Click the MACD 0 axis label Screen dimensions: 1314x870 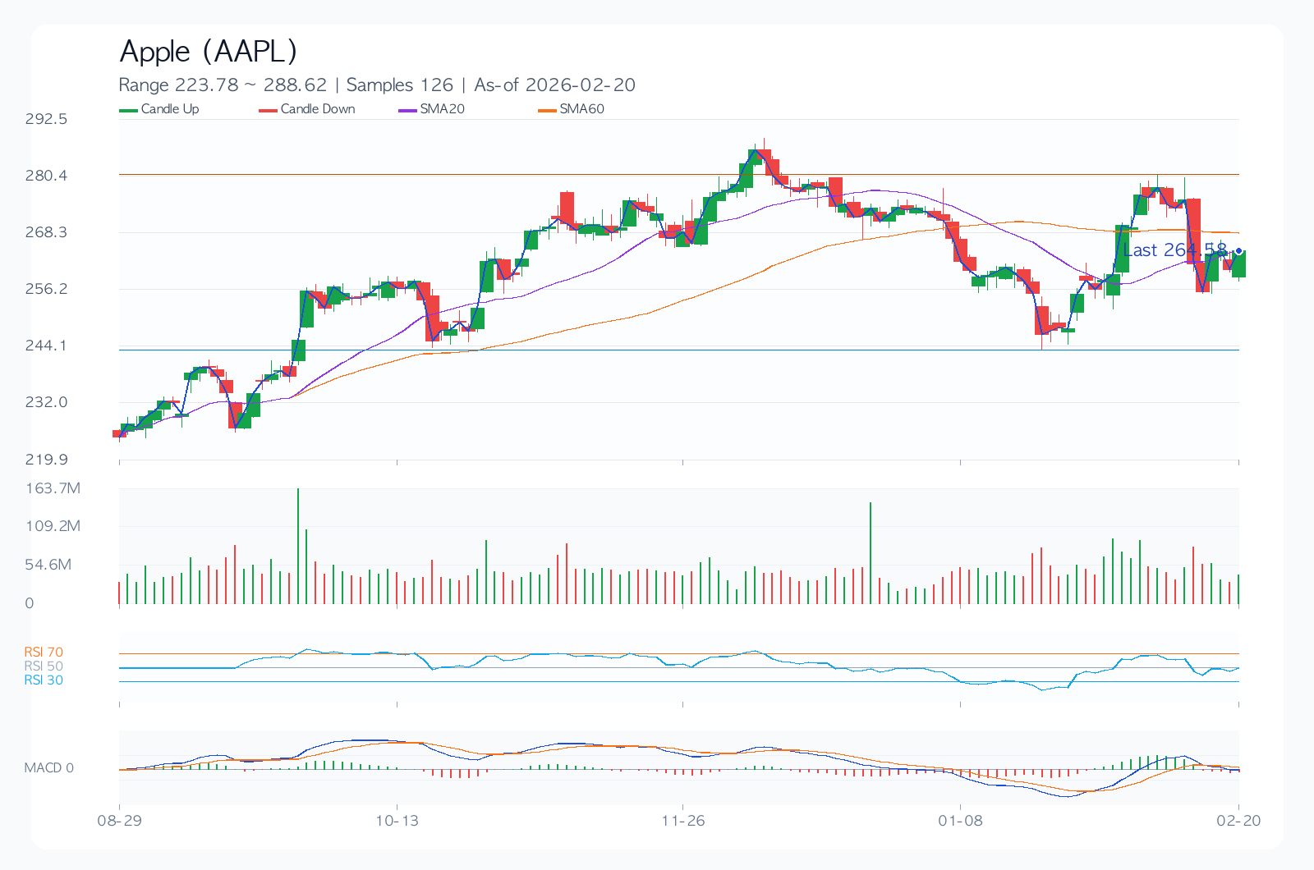click(x=48, y=768)
